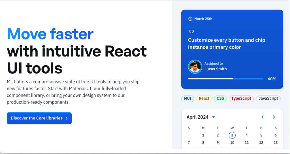Click the card title about primary color
290x154 pixels.
227,44
